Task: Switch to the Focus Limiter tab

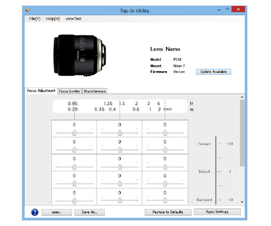Action: click(x=70, y=91)
